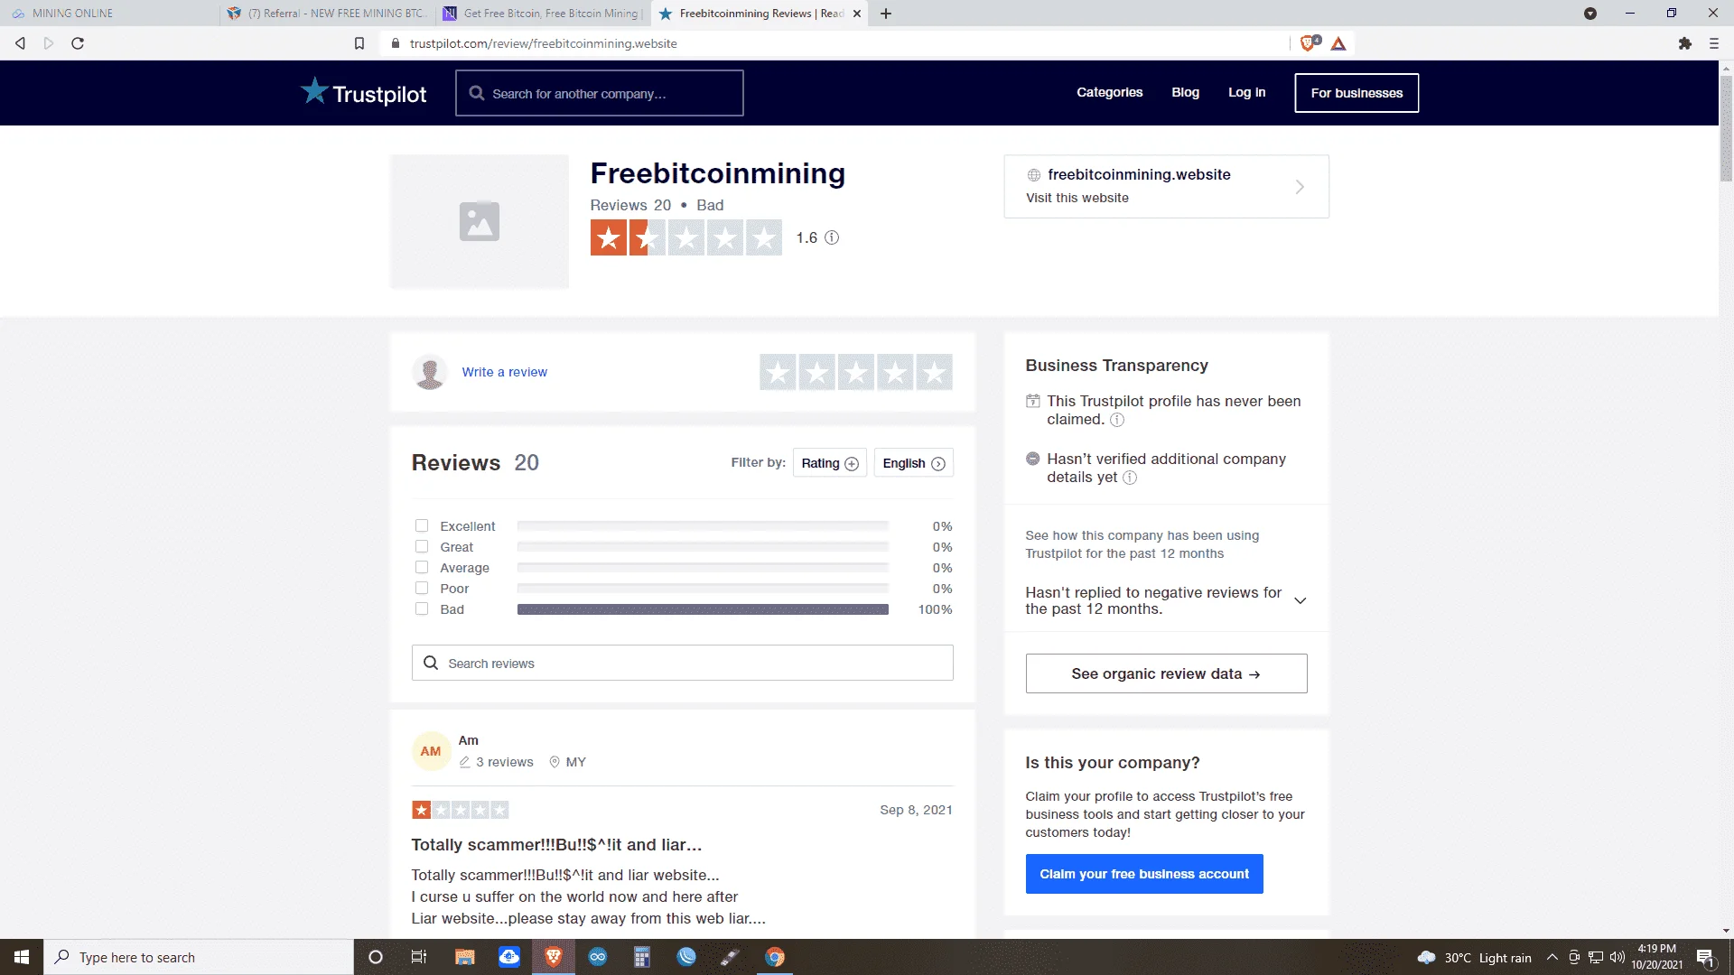Click the review title 'Totally scammer!!!Bu!!$^!it and liar…'
This screenshot has width=1734, height=975.
coord(556,845)
